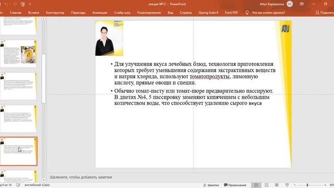The width and height of the screenshot is (334, 188).
Task: Switch to Slide Sorter view icon
Action: coord(267,185)
